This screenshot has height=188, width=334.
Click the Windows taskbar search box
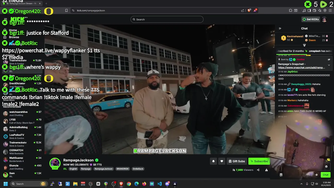(x=29, y=184)
